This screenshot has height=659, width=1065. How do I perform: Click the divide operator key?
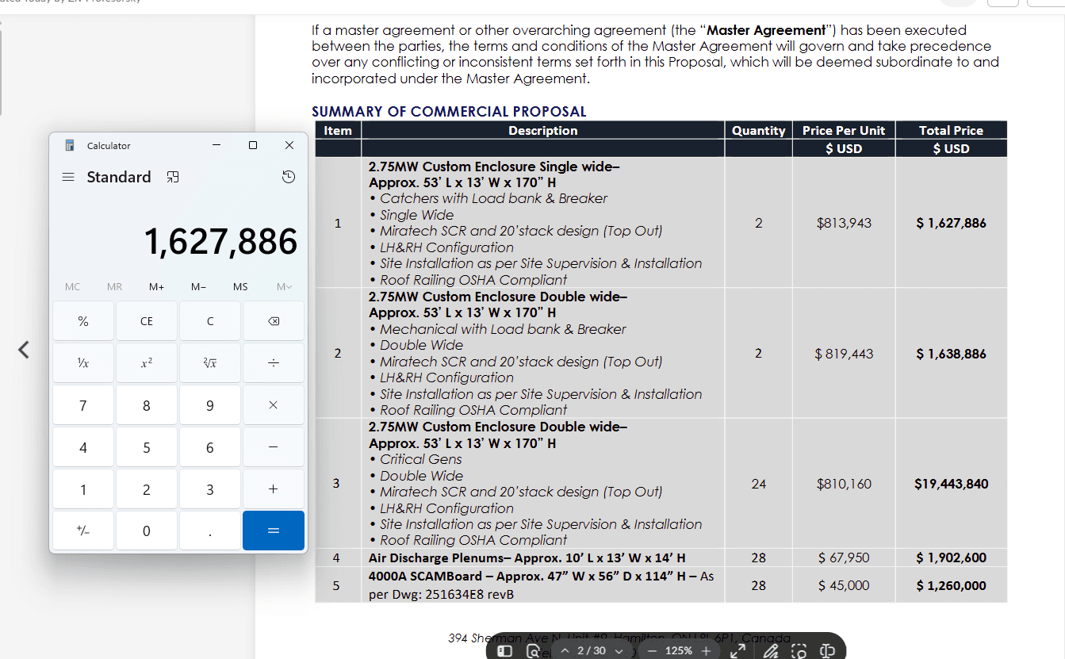click(274, 363)
